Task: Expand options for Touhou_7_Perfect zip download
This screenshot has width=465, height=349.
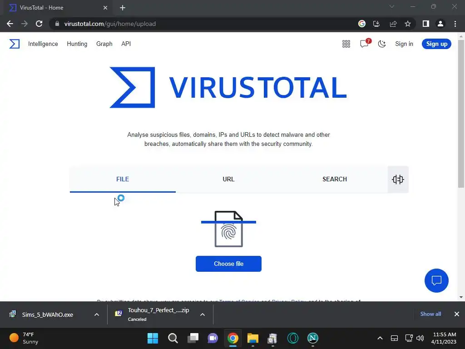Action: click(203, 314)
